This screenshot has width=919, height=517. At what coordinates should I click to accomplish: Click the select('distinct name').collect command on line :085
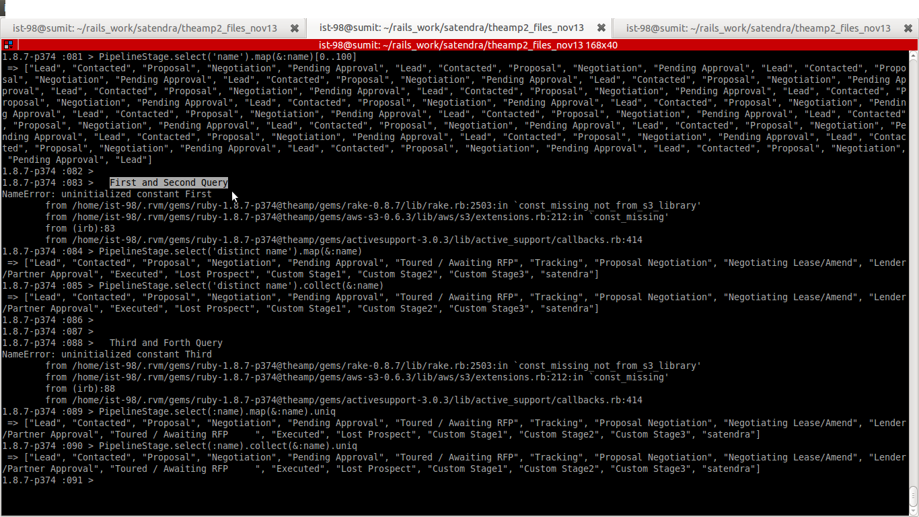click(241, 285)
